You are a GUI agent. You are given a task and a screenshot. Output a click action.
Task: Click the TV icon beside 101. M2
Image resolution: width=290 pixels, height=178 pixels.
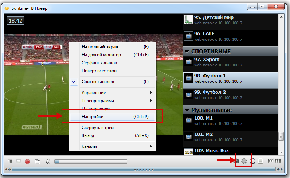[x=189, y=137]
